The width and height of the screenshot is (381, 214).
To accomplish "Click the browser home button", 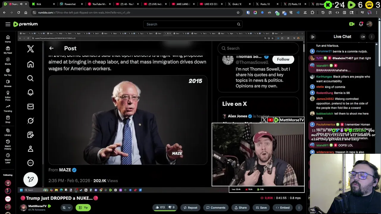I will (26, 12).
